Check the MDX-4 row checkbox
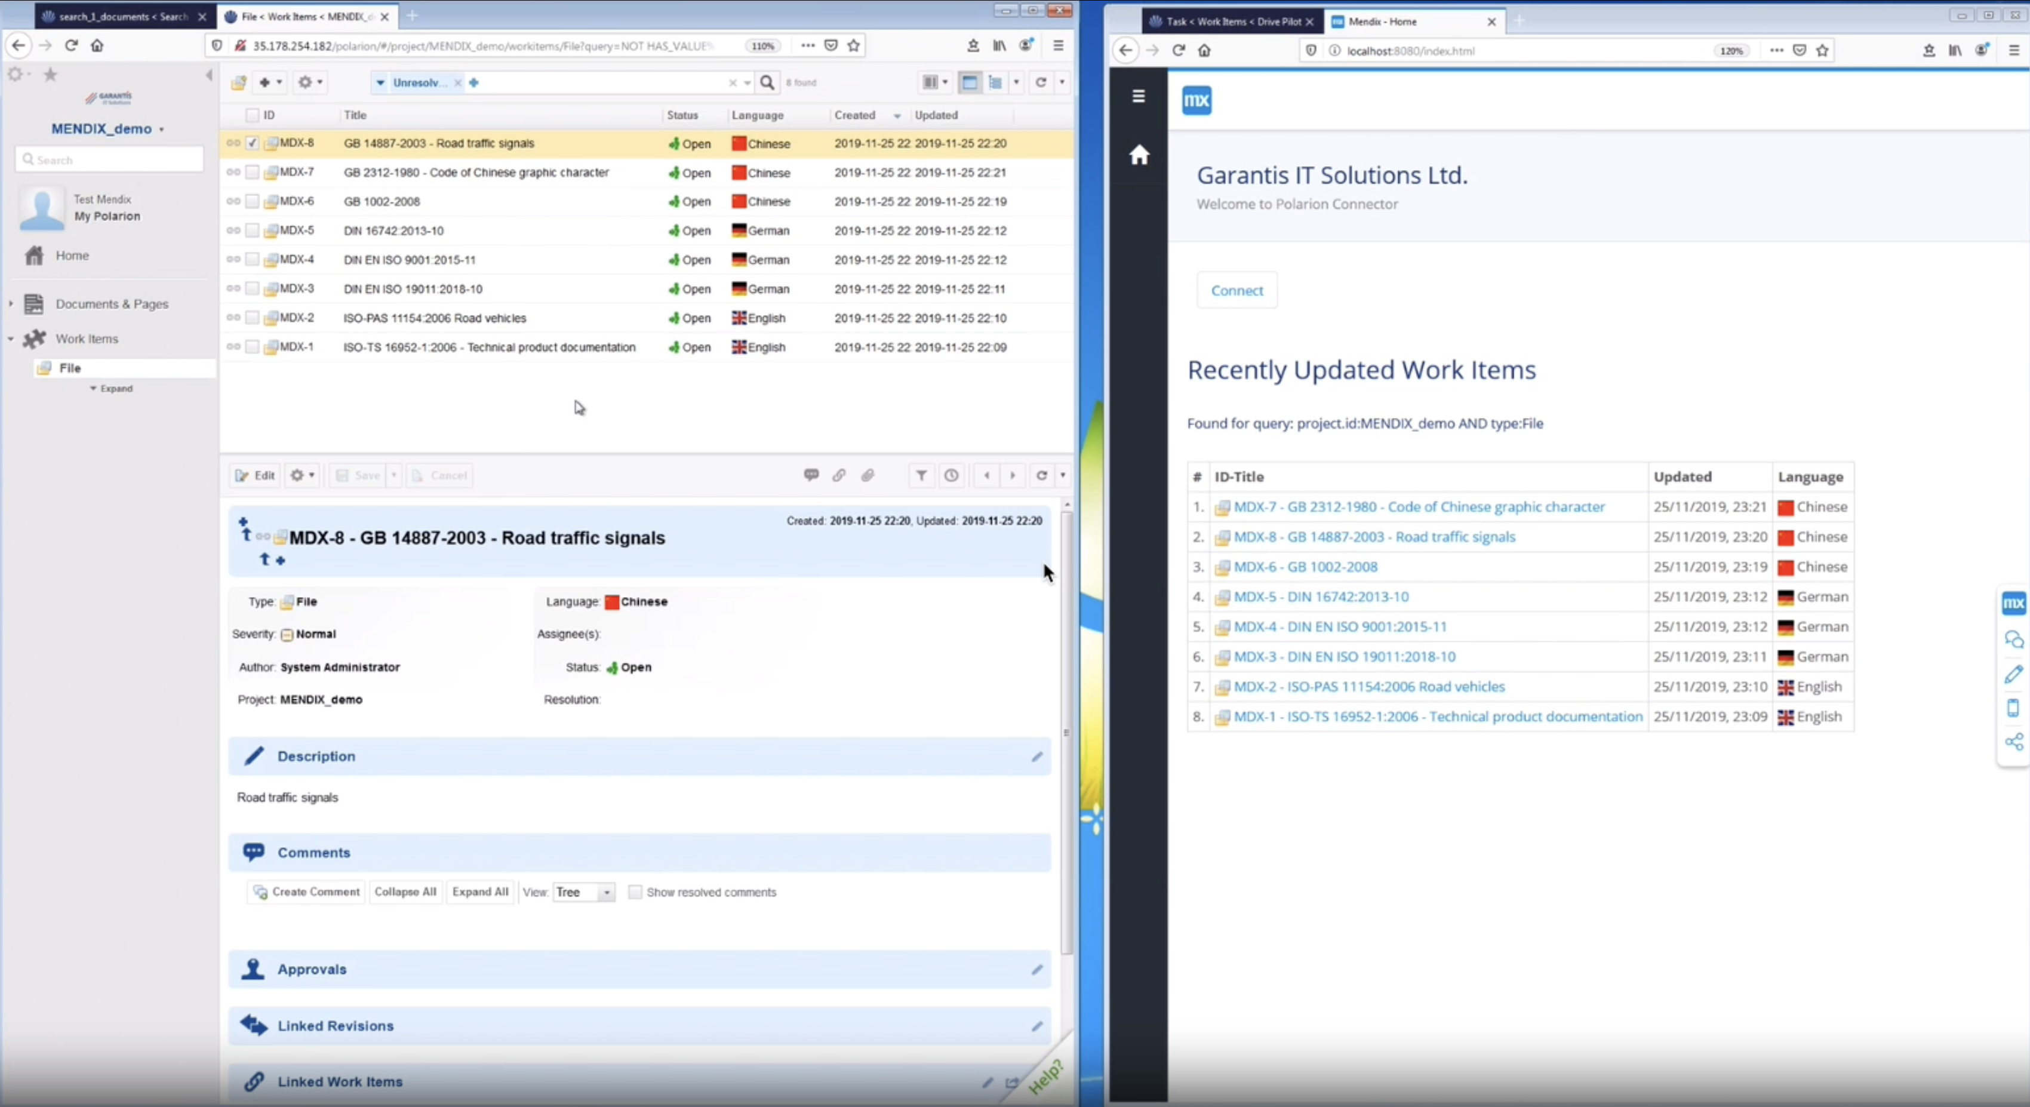Screen dimensions: 2030x1107 tap(252, 260)
